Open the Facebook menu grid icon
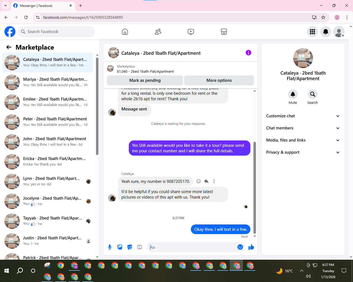The height and width of the screenshot is (282, 353). [312, 32]
